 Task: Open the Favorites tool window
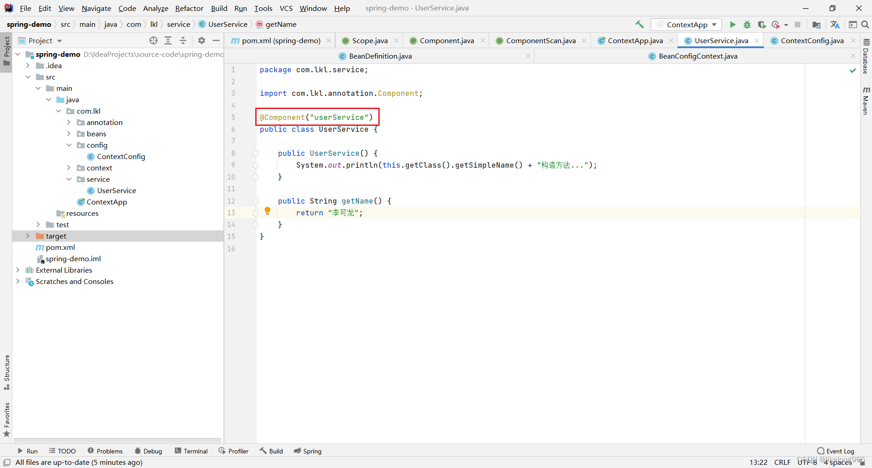(x=6, y=420)
